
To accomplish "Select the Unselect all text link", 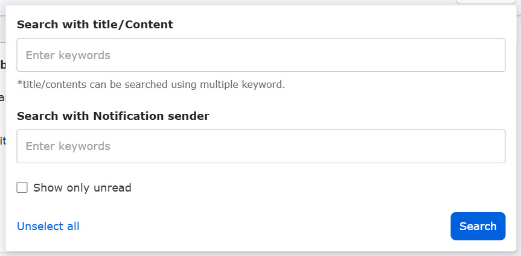I will point(48,226).
